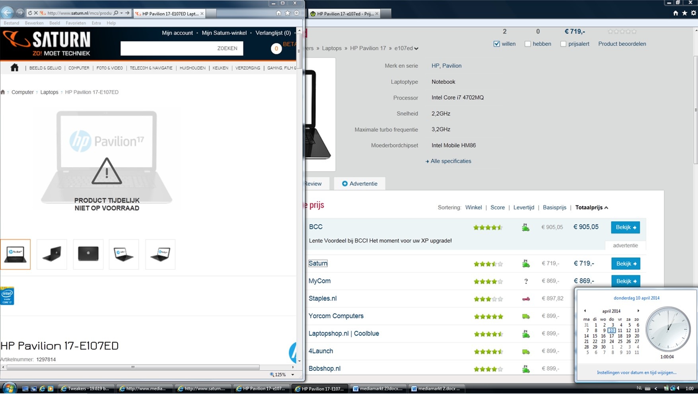
Task: Click Bekijk button for BCC
Action: [x=626, y=227]
